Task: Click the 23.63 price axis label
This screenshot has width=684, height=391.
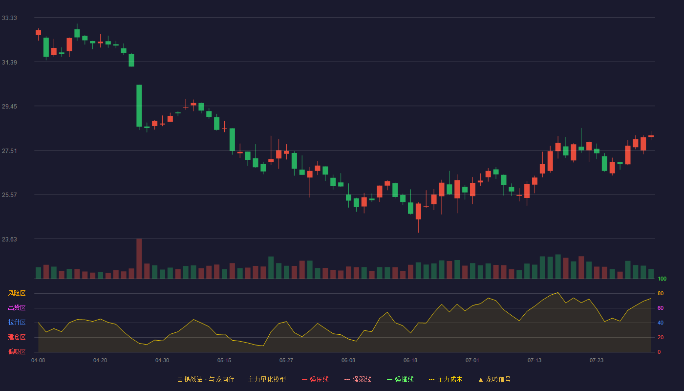Action: [9, 239]
